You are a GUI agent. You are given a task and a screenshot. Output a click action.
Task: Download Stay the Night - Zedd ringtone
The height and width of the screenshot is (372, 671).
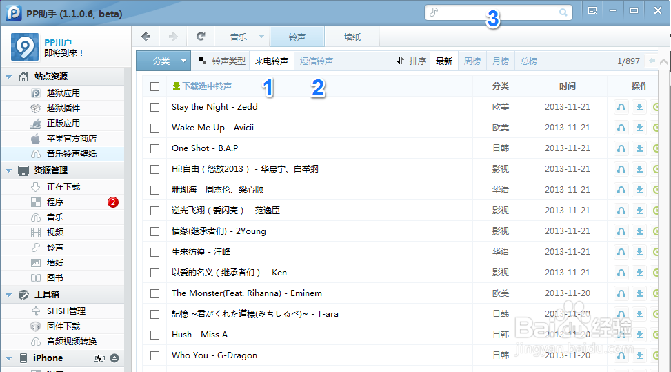tap(639, 107)
